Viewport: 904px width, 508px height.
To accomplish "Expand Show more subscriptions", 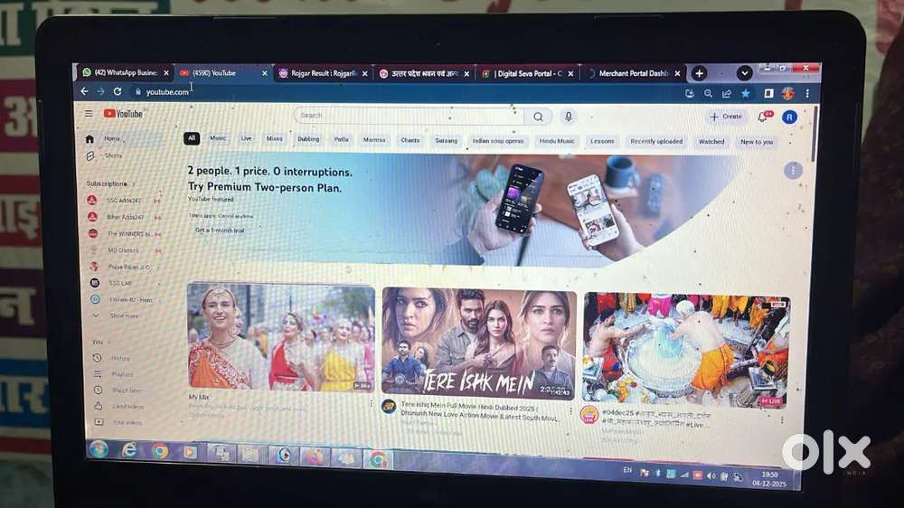I will point(124,315).
